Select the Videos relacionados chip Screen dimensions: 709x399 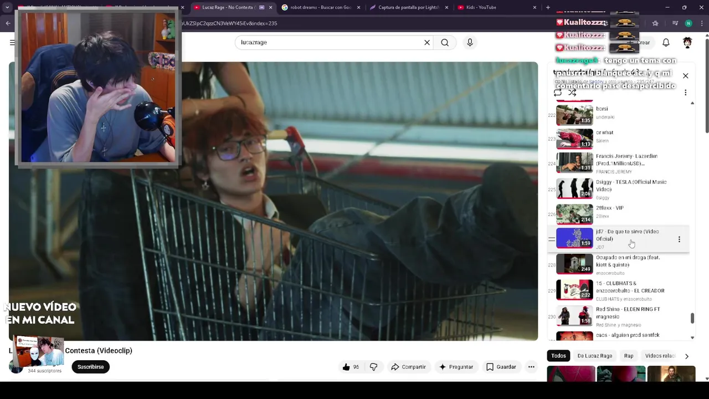tap(660, 356)
